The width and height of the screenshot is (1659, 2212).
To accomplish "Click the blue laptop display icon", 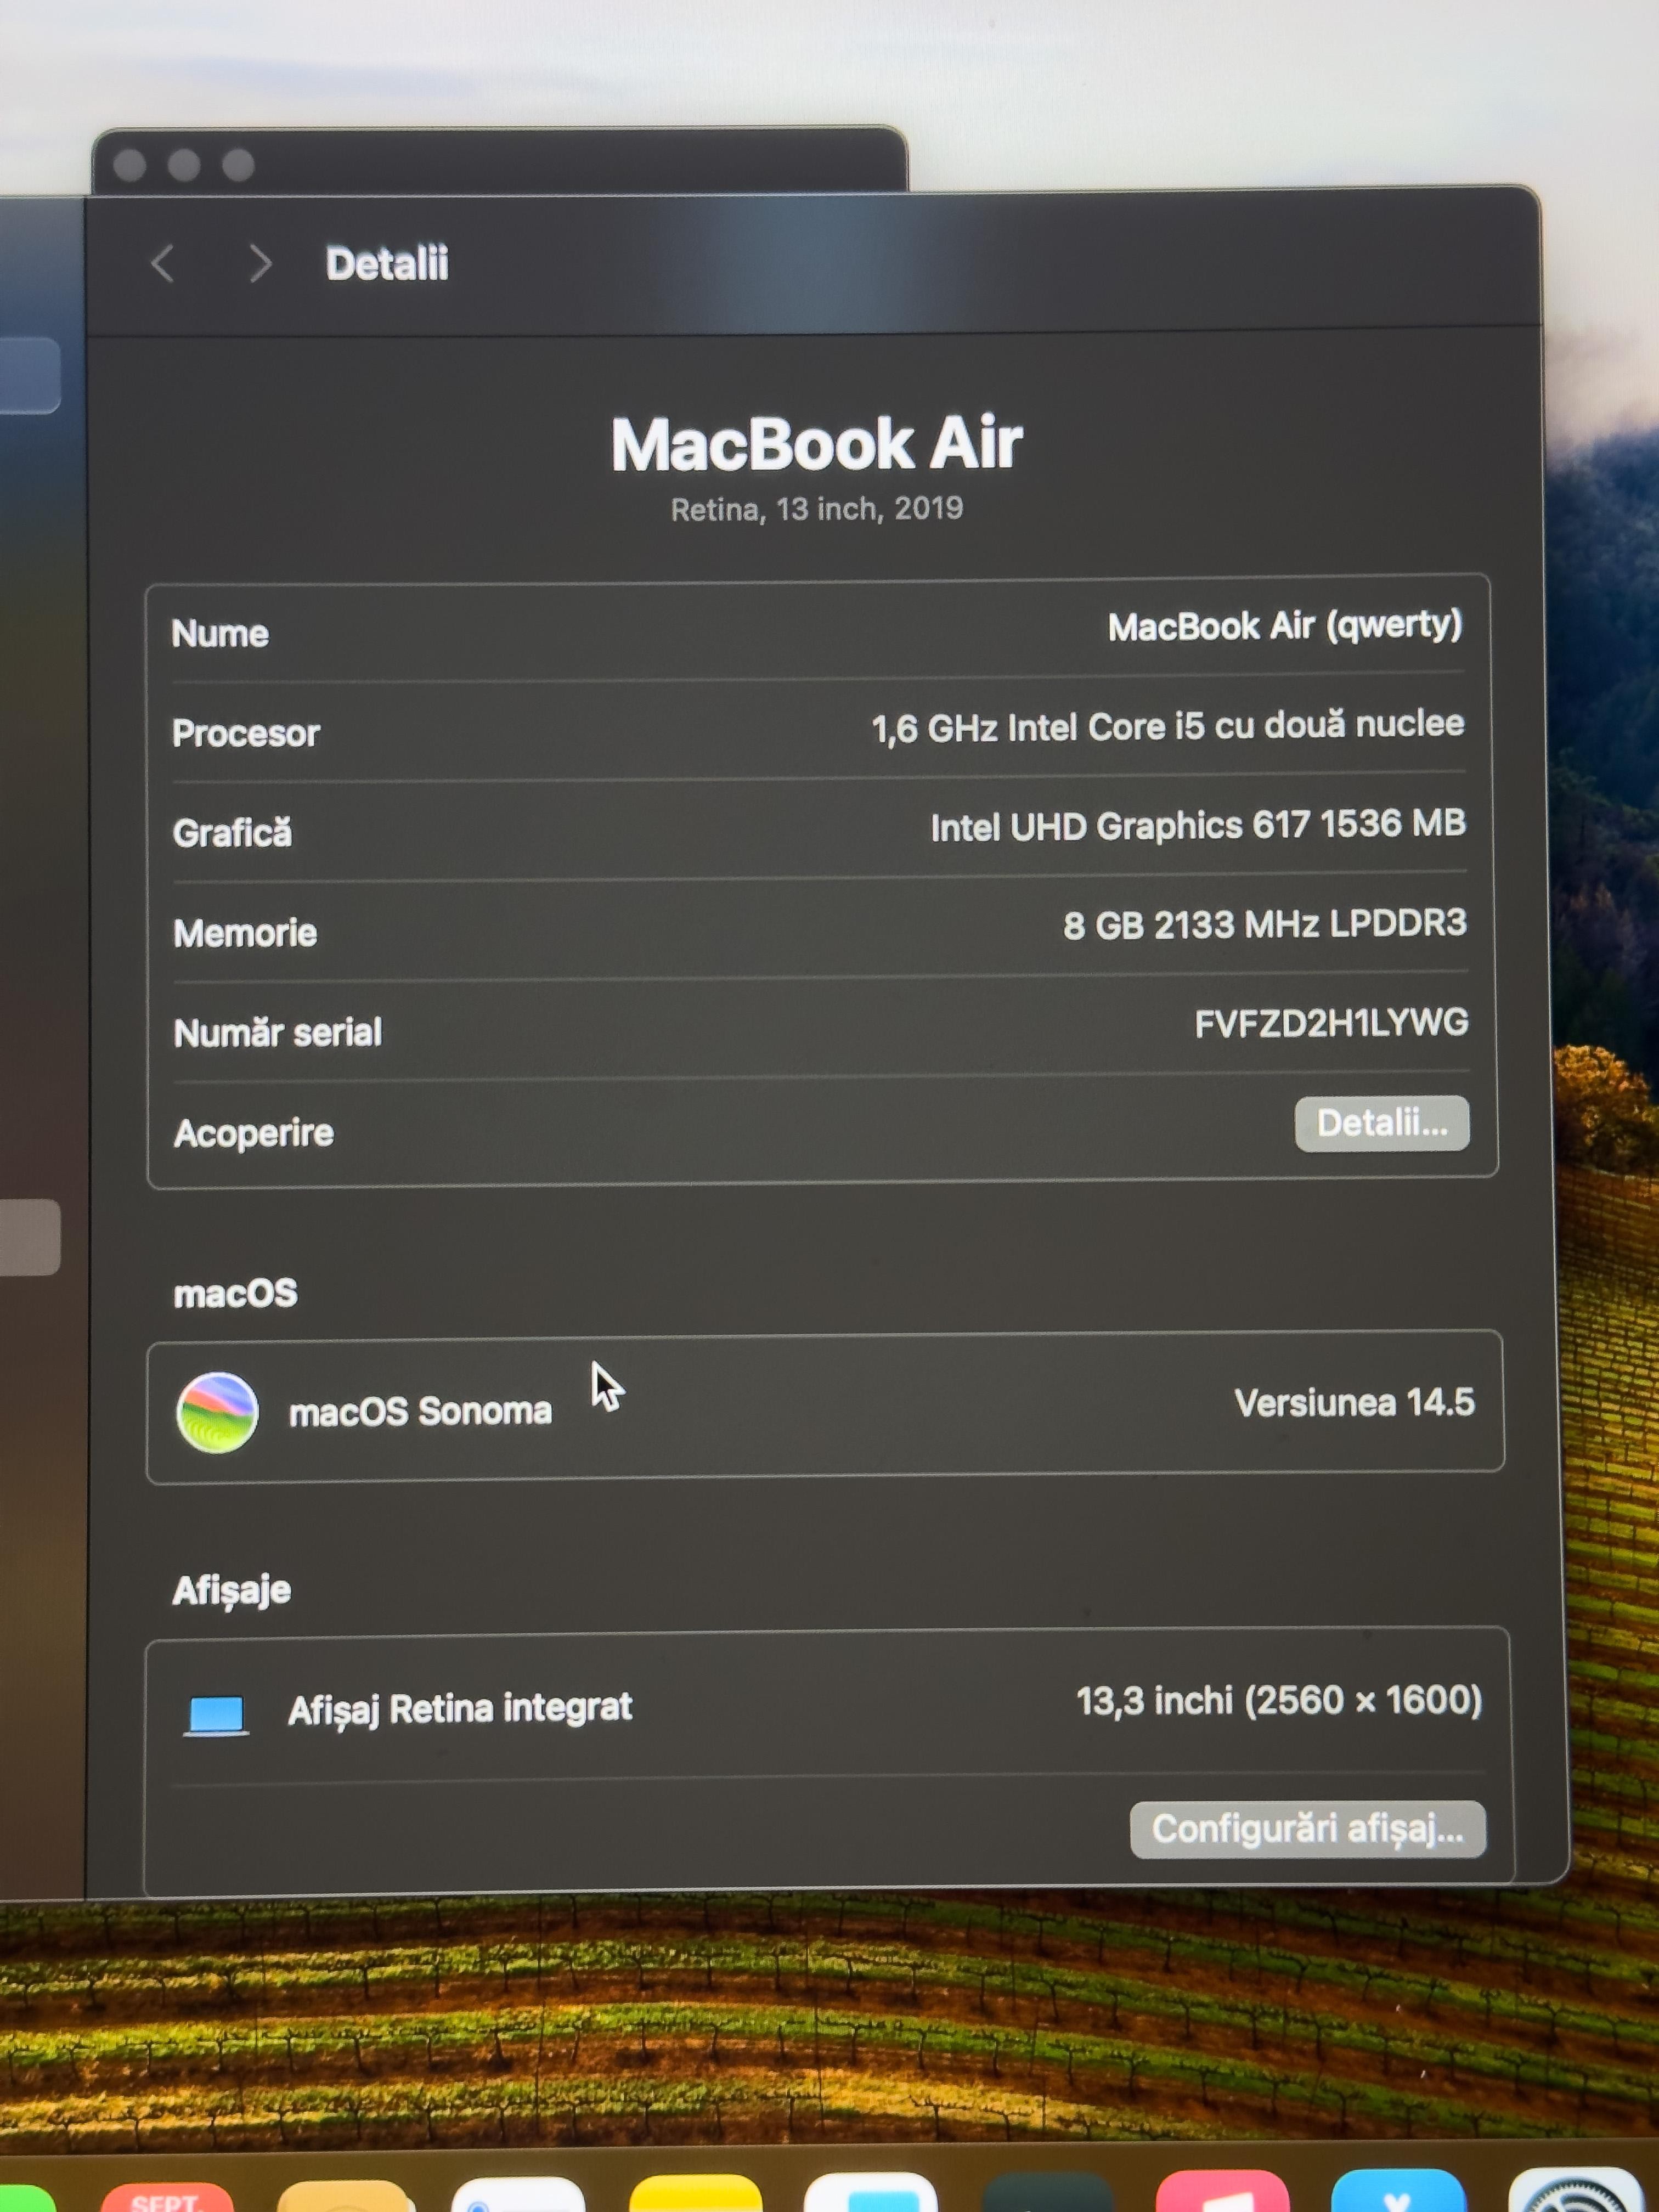I will click(x=216, y=1714).
